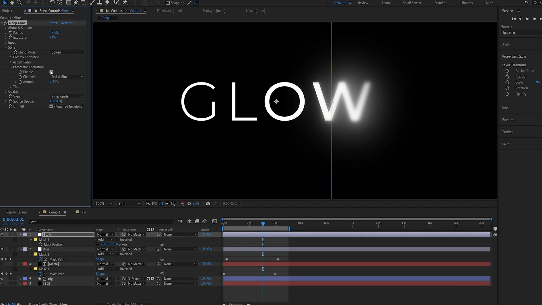Open Grid and Guide options
Screen dimensions: 542x305
173,204
